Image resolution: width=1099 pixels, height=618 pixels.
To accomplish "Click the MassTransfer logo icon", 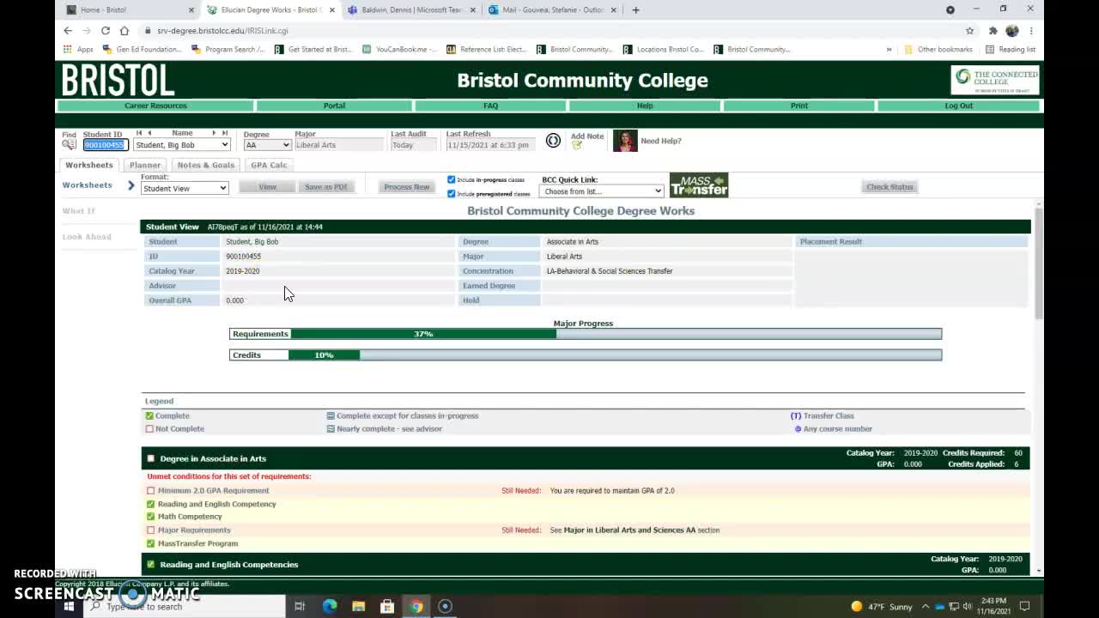I will point(699,185).
